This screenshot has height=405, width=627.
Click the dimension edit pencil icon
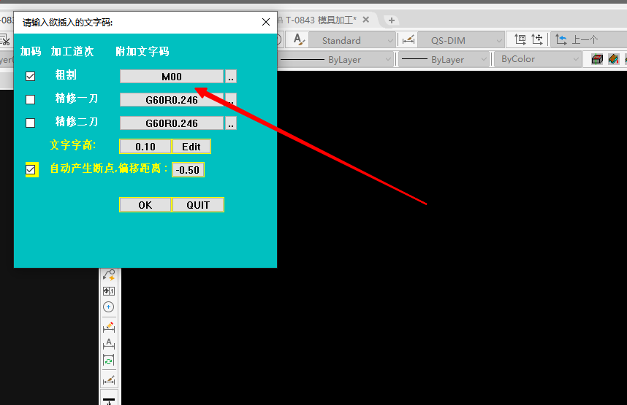pyautogui.click(x=109, y=327)
